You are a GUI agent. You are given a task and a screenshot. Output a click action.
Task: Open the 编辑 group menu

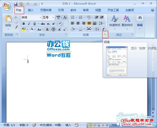[x=140, y=22]
